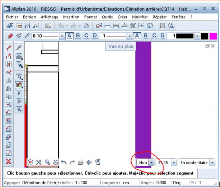Image resolution: width=221 pixels, height=188 pixels.
Task: Expand the color 1 black dropdown
Action: point(197,36)
